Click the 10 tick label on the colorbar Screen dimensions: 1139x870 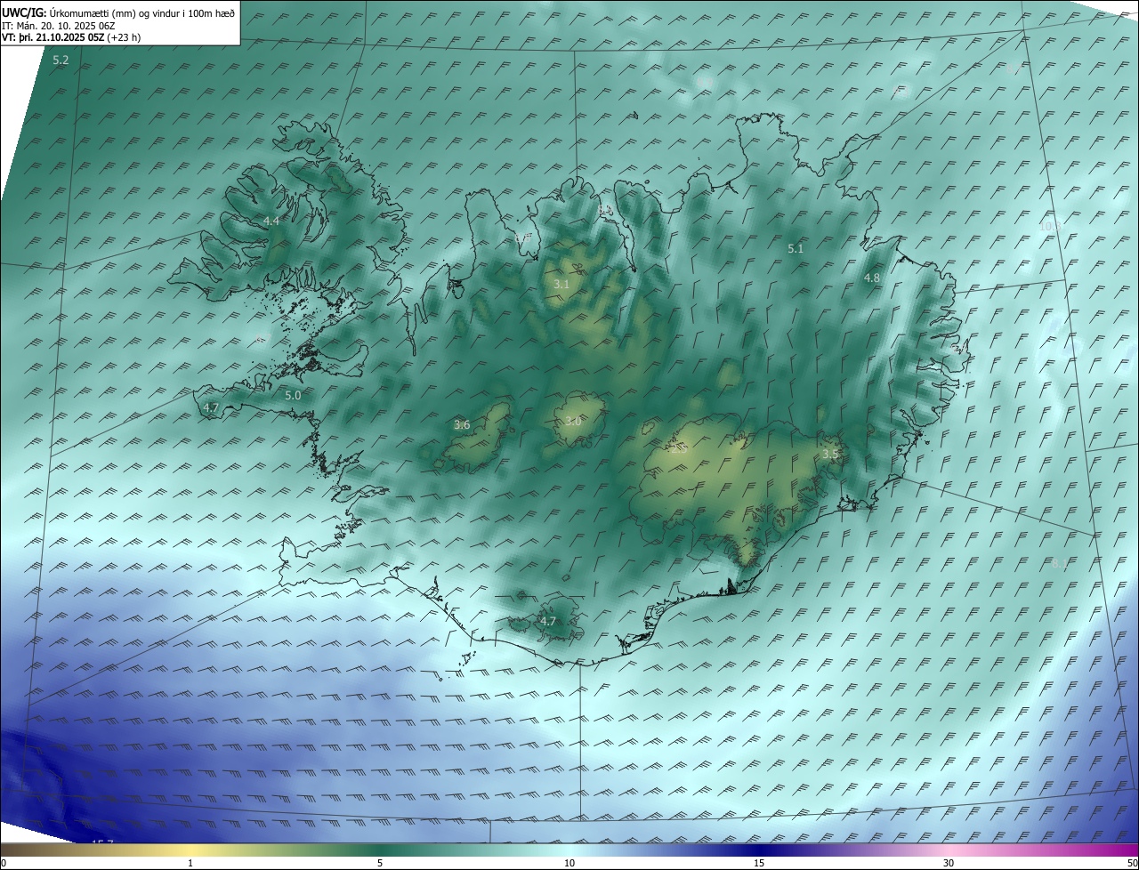(569, 863)
